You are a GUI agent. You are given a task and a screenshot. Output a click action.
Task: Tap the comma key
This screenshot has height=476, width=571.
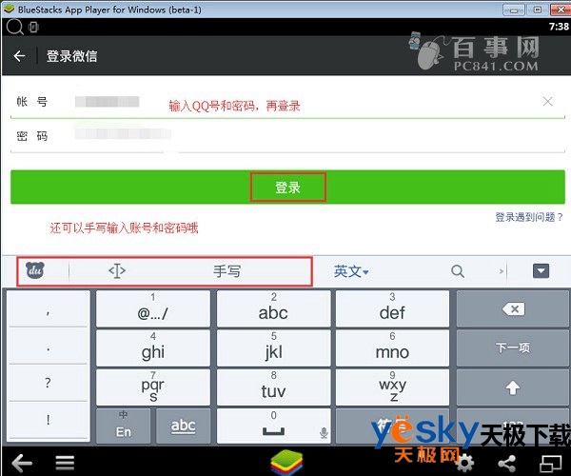click(x=48, y=308)
